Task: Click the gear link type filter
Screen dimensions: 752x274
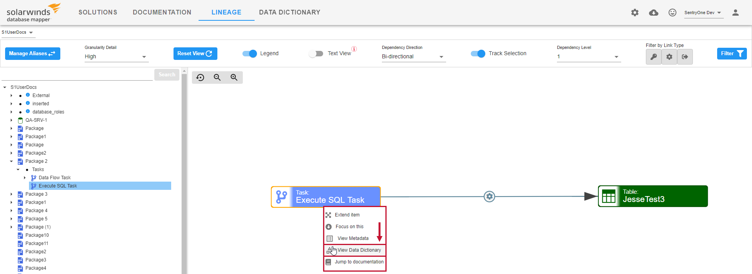Action: pos(669,57)
